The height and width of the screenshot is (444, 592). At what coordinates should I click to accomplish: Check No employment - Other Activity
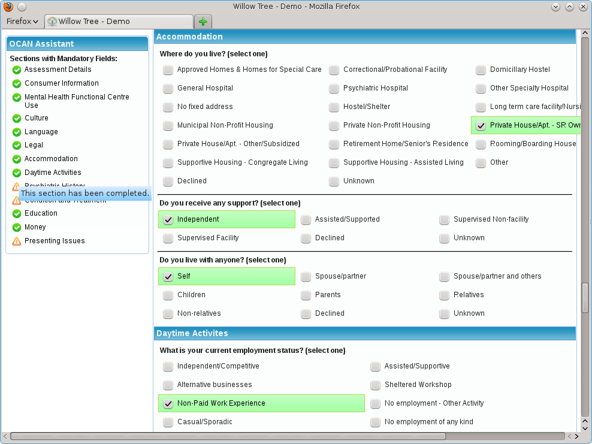375,403
